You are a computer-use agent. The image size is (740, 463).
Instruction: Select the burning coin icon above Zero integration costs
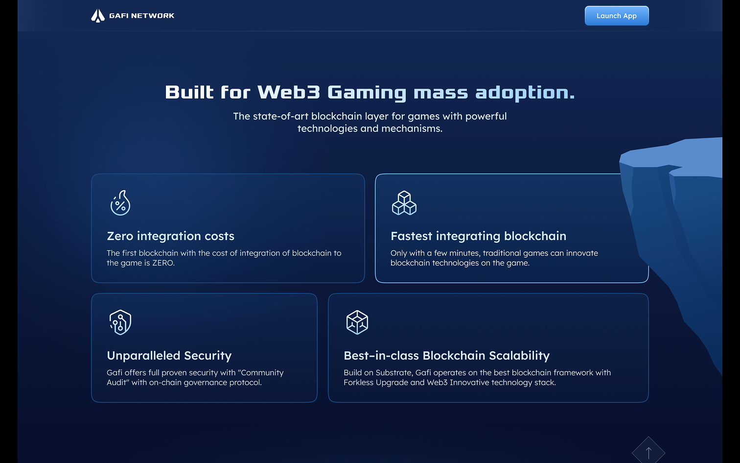click(x=120, y=202)
